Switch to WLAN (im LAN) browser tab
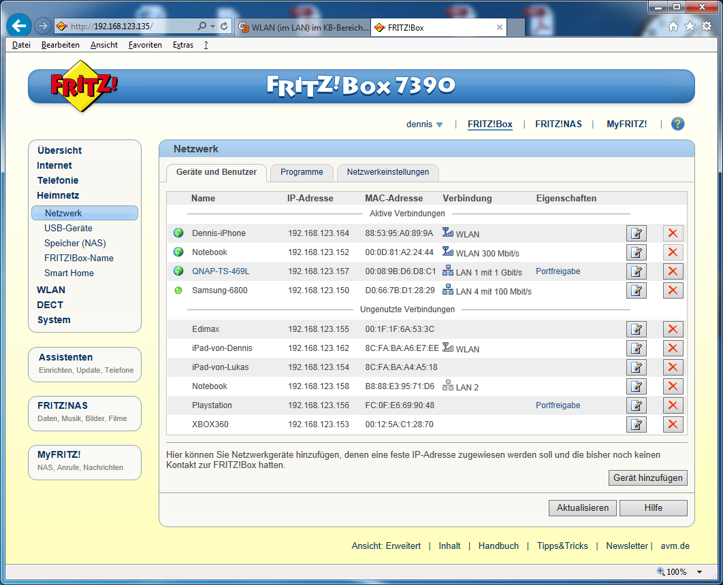723x585 pixels. [304, 28]
